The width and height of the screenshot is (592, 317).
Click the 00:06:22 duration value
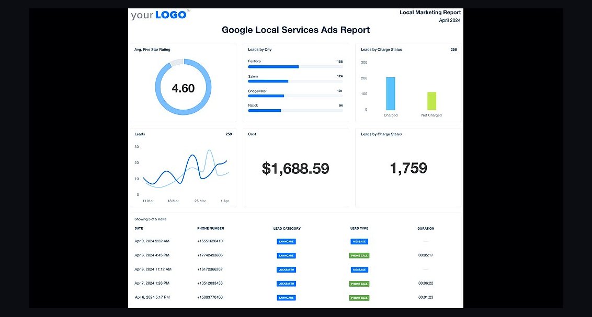pyautogui.click(x=426, y=283)
